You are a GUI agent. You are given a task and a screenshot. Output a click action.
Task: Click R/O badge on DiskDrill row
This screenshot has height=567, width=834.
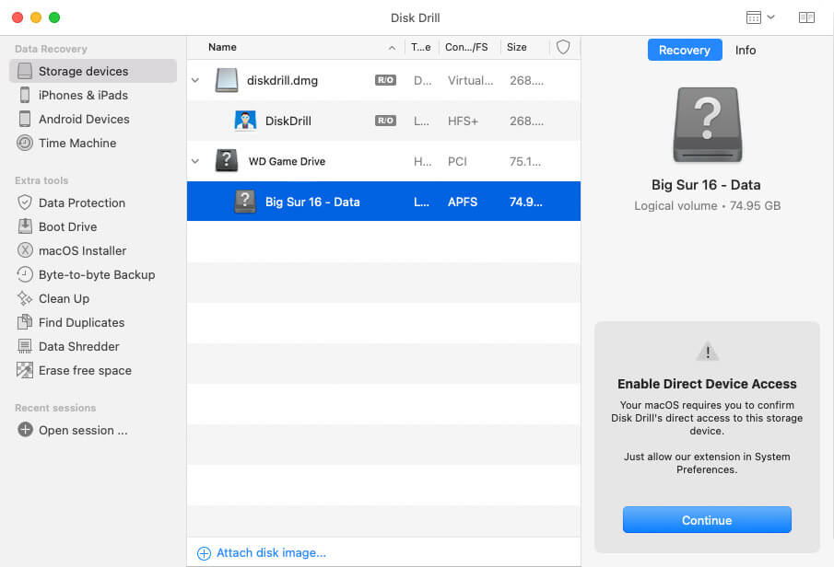point(385,121)
